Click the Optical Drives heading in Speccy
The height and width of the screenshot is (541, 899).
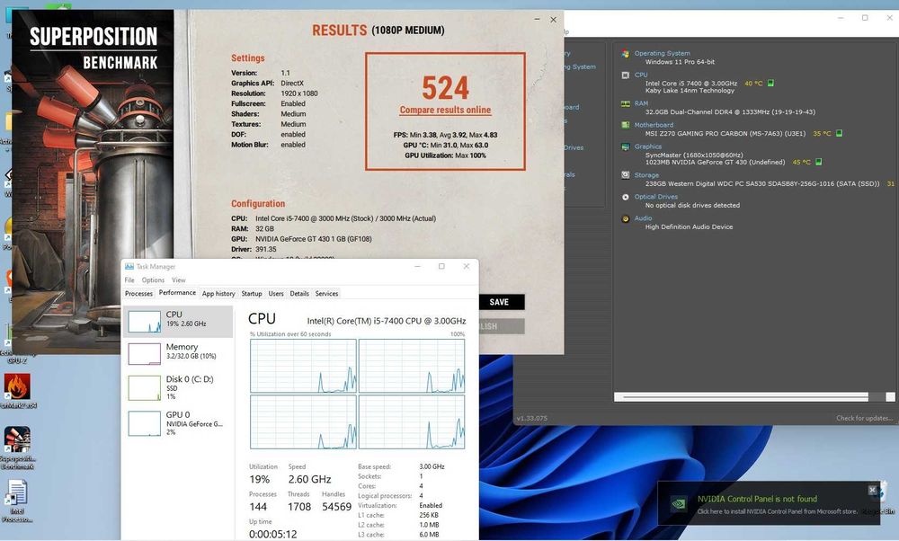pos(656,197)
